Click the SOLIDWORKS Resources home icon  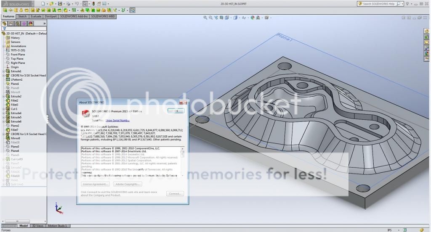[x=426, y=37]
